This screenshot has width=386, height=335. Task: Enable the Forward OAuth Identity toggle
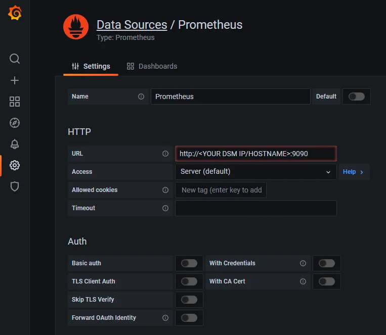point(189,318)
